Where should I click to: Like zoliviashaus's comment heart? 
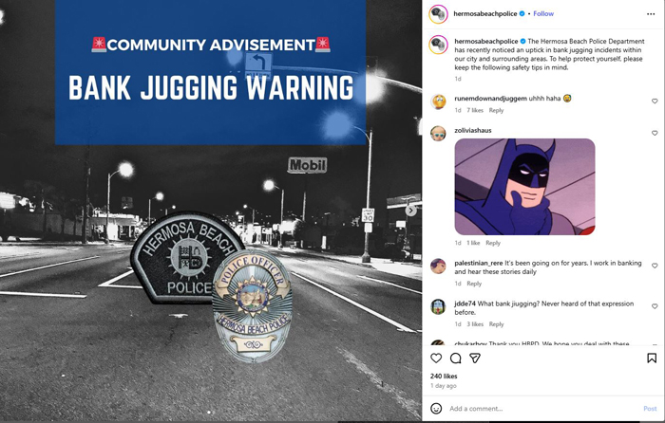pyautogui.click(x=655, y=133)
